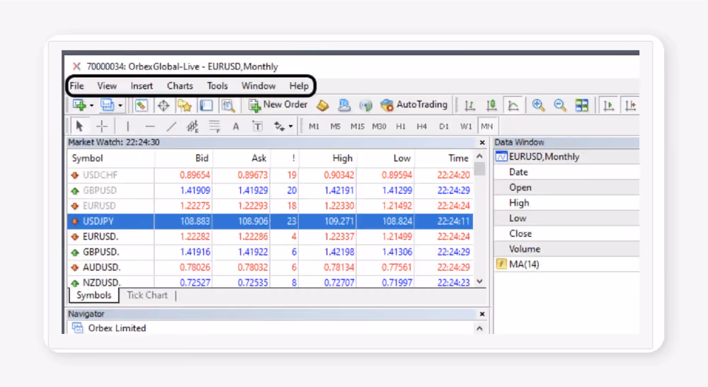The width and height of the screenshot is (708, 387).
Task: Toggle the AutoTrading button
Action: [x=413, y=105]
